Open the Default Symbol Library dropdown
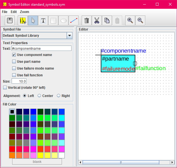 point(69,36)
